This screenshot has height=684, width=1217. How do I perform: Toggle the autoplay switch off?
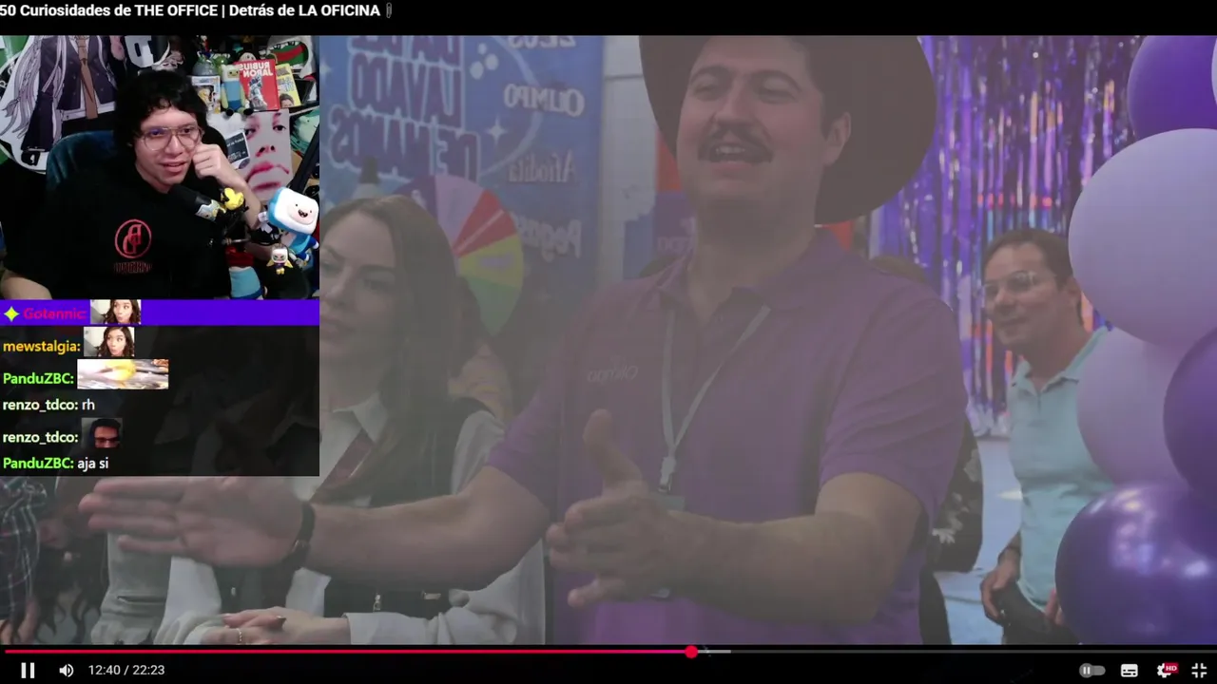(1091, 670)
